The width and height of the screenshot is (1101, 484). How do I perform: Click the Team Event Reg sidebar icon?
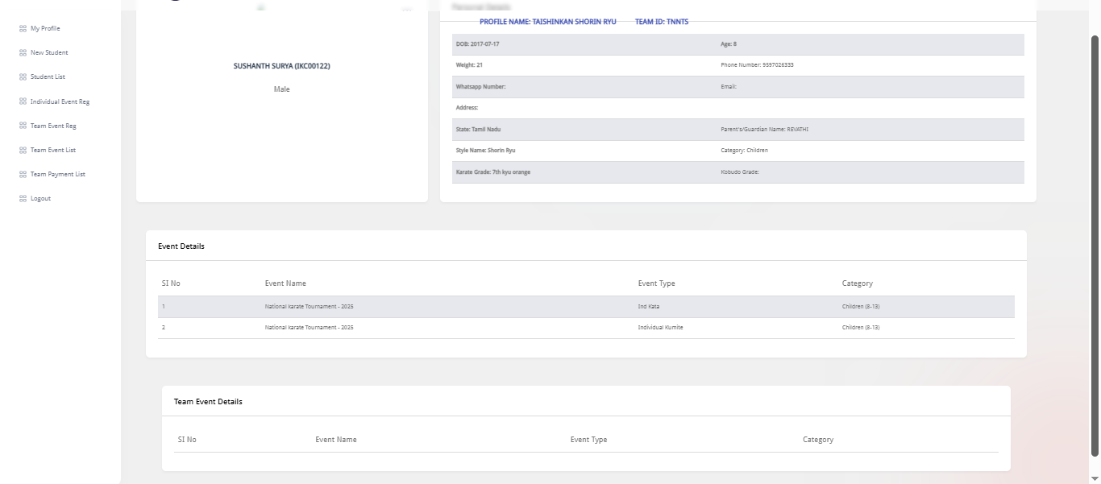(x=23, y=126)
